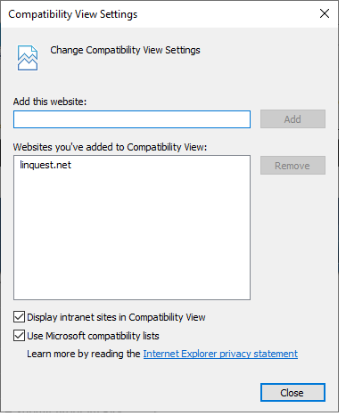Uncheck the Display intranet sites checkbox
This screenshot has width=346, height=416.
(x=19, y=317)
